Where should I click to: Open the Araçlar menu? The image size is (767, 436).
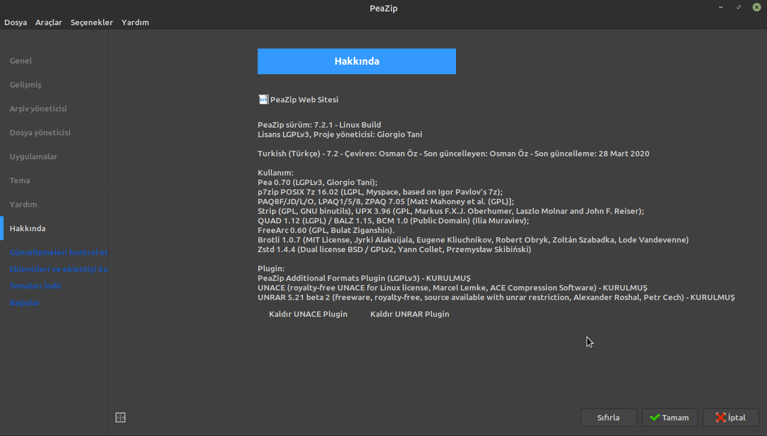[49, 22]
